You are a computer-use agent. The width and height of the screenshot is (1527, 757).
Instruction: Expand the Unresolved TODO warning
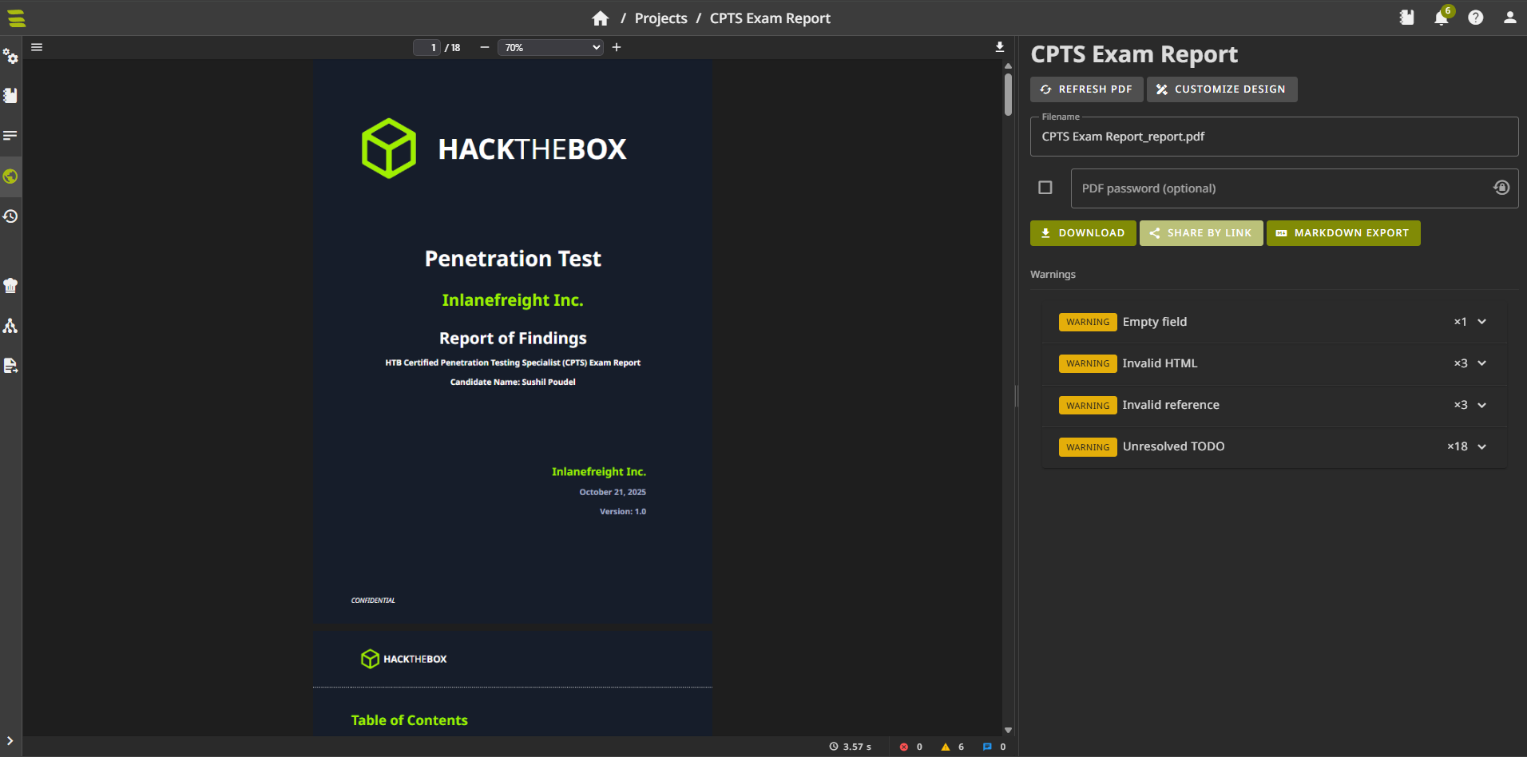click(x=1481, y=447)
